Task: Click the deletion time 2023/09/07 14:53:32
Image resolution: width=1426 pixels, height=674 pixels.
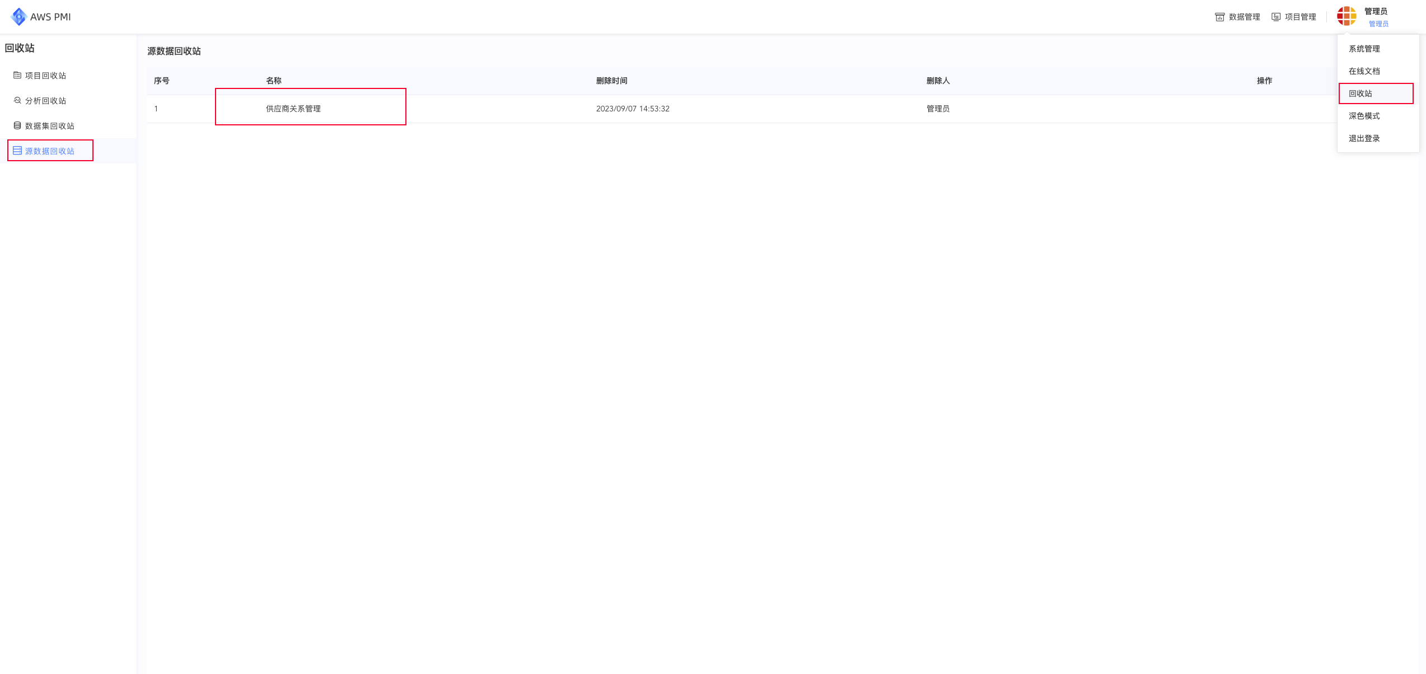Action: [633, 109]
